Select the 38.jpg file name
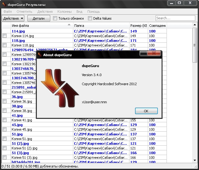Screen dimensions: 199x170 (17, 106)
